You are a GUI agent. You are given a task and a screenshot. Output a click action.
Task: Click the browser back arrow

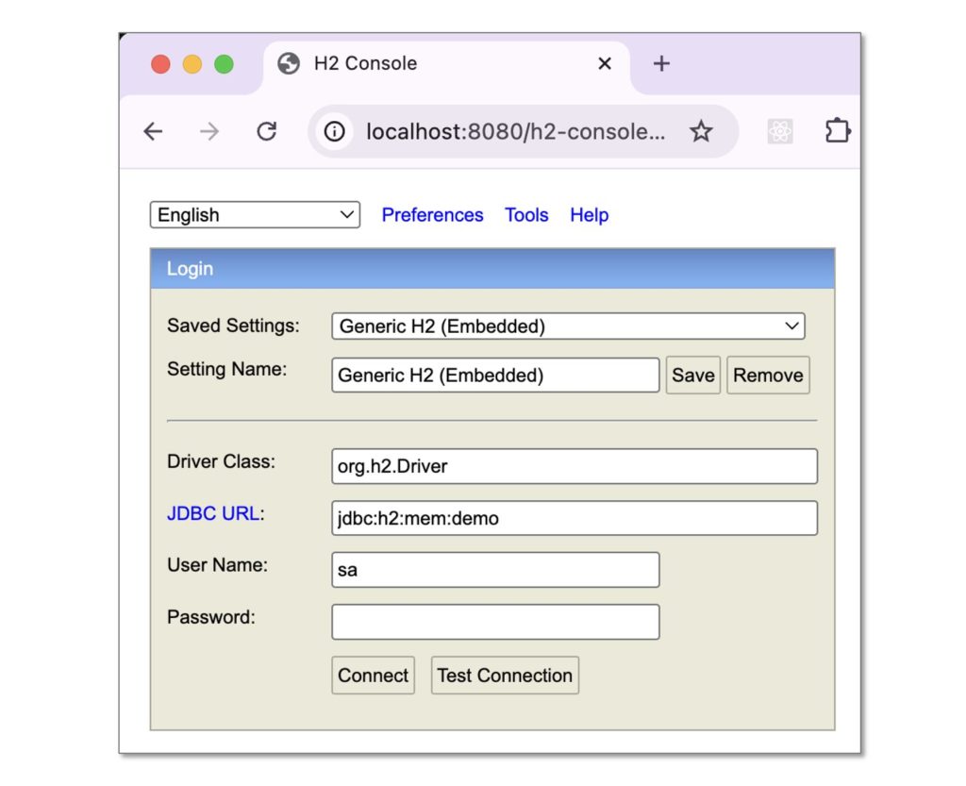tap(153, 132)
